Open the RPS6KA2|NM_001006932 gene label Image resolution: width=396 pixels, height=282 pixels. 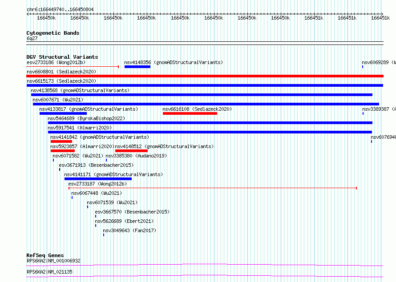53,261
